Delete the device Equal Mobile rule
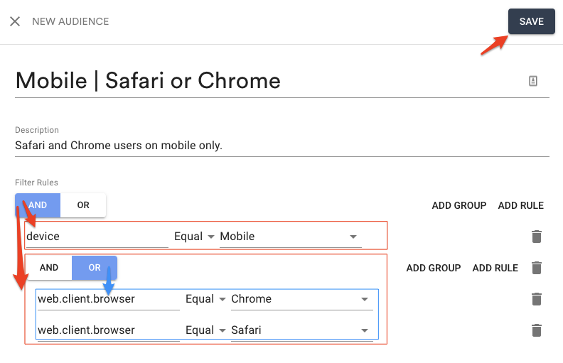 point(537,237)
